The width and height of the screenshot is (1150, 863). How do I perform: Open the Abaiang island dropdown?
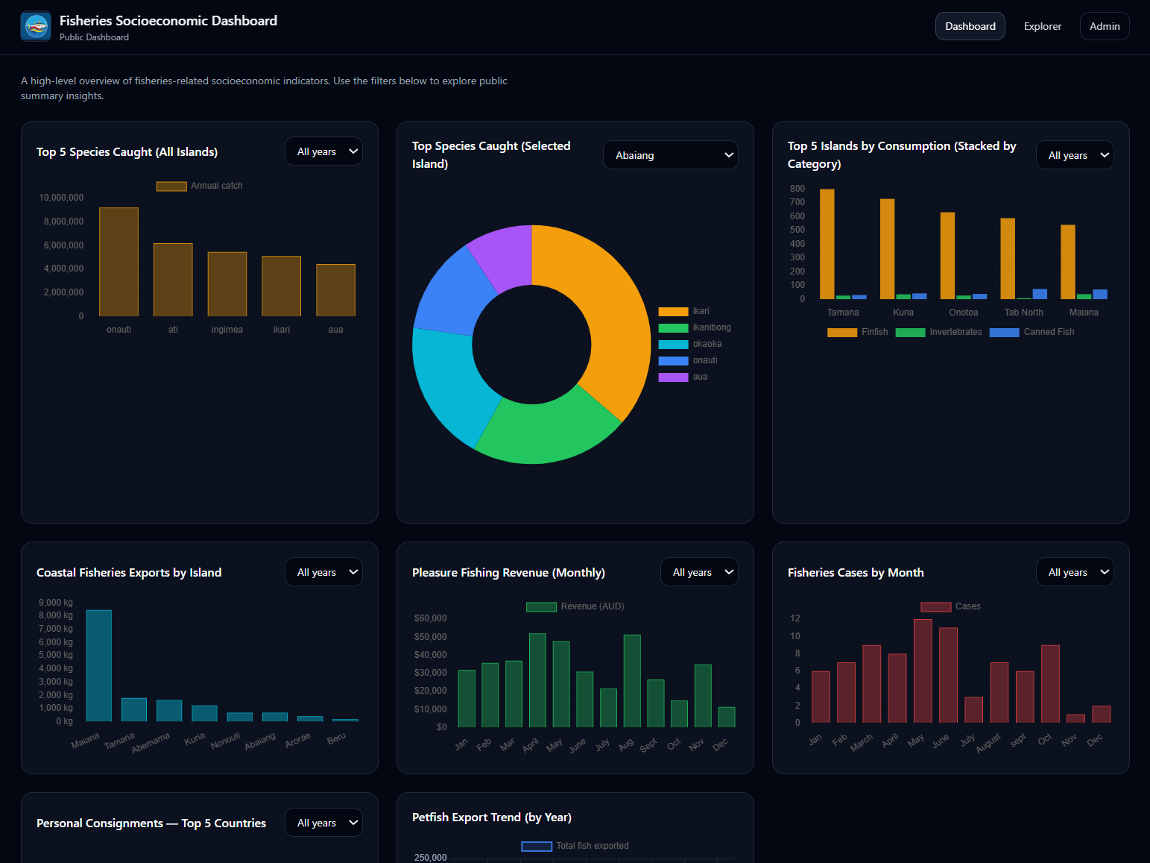[671, 155]
